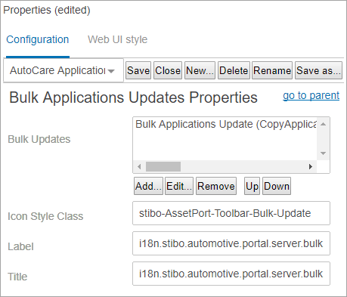Open the AutoCare Application dropdown
Image resolution: width=347 pixels, height=297 pixels.
pos(64,70)
